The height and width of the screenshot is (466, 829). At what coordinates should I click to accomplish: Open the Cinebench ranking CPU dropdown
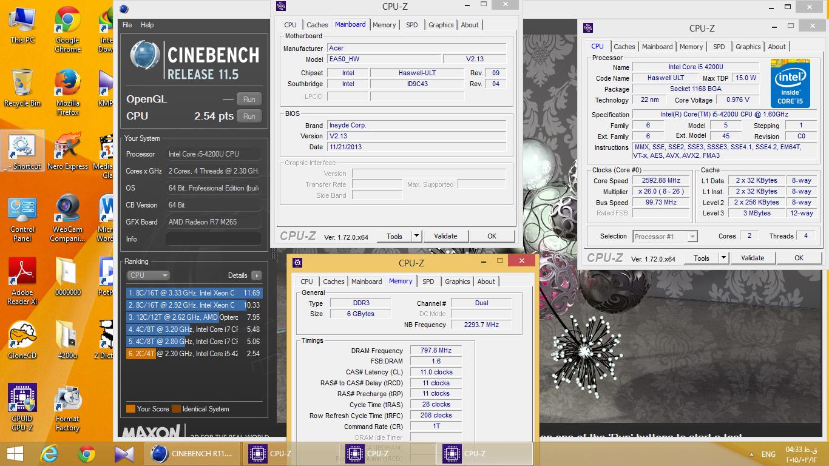point(148,275)
